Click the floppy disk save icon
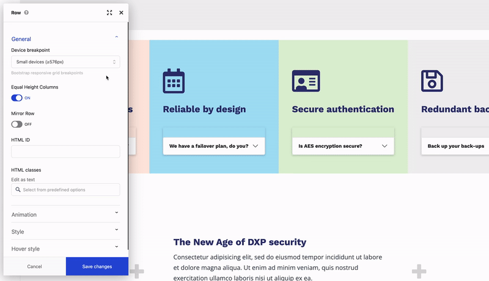 coord(432,81)
